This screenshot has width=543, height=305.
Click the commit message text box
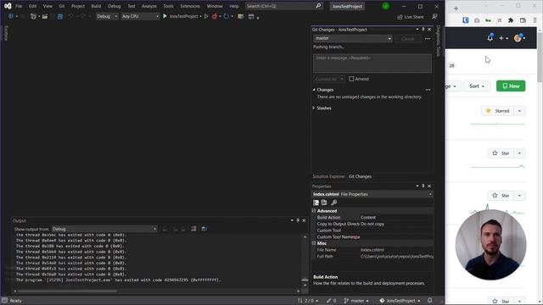[372, 63]
